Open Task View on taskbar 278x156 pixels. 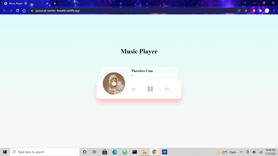click(94, 152)
